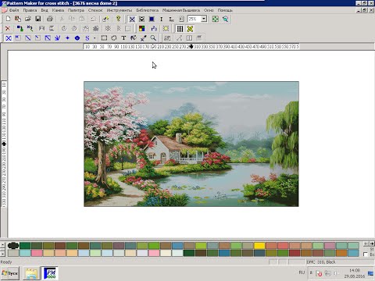
Task: Select the Text T tool
Action: 123,38
